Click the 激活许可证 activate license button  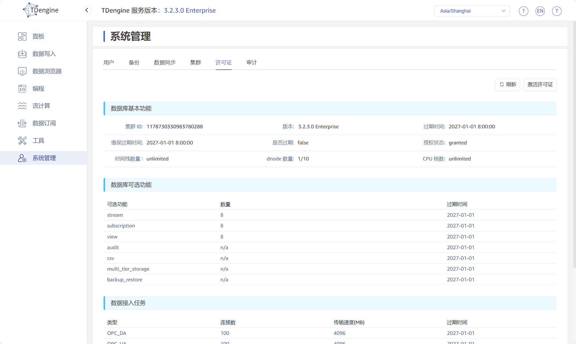tap(540, 85)
